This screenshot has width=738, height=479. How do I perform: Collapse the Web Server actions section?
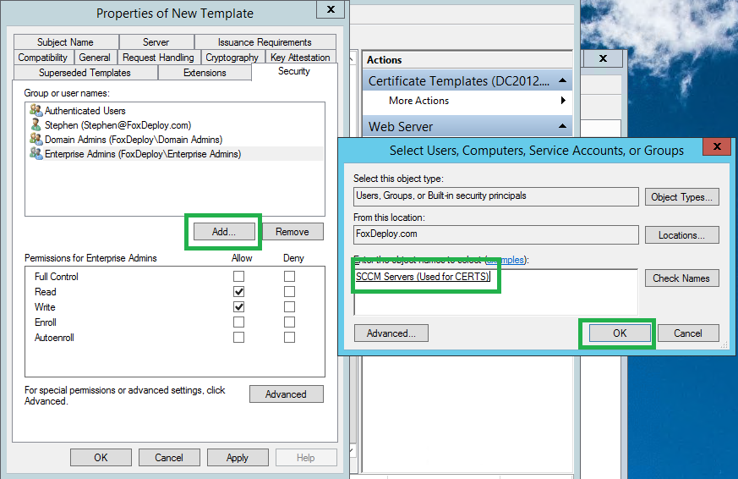(562, 126)
